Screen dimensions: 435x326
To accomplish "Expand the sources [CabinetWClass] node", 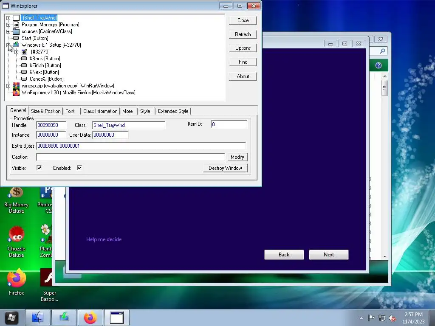I will click(x=8, y=31).
